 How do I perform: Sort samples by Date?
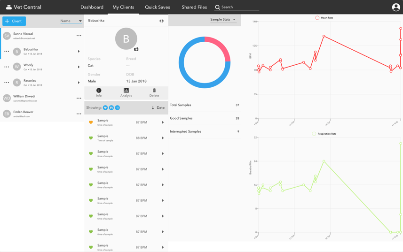pyautogui.click(x=158, y=108)
